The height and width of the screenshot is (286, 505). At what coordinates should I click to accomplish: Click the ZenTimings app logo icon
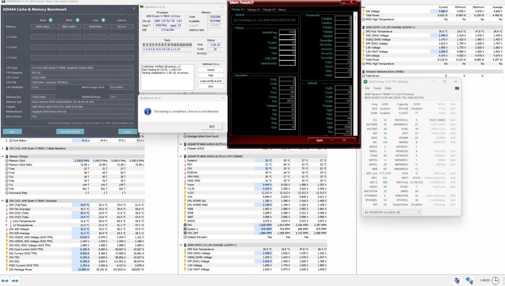pos(365,81)
